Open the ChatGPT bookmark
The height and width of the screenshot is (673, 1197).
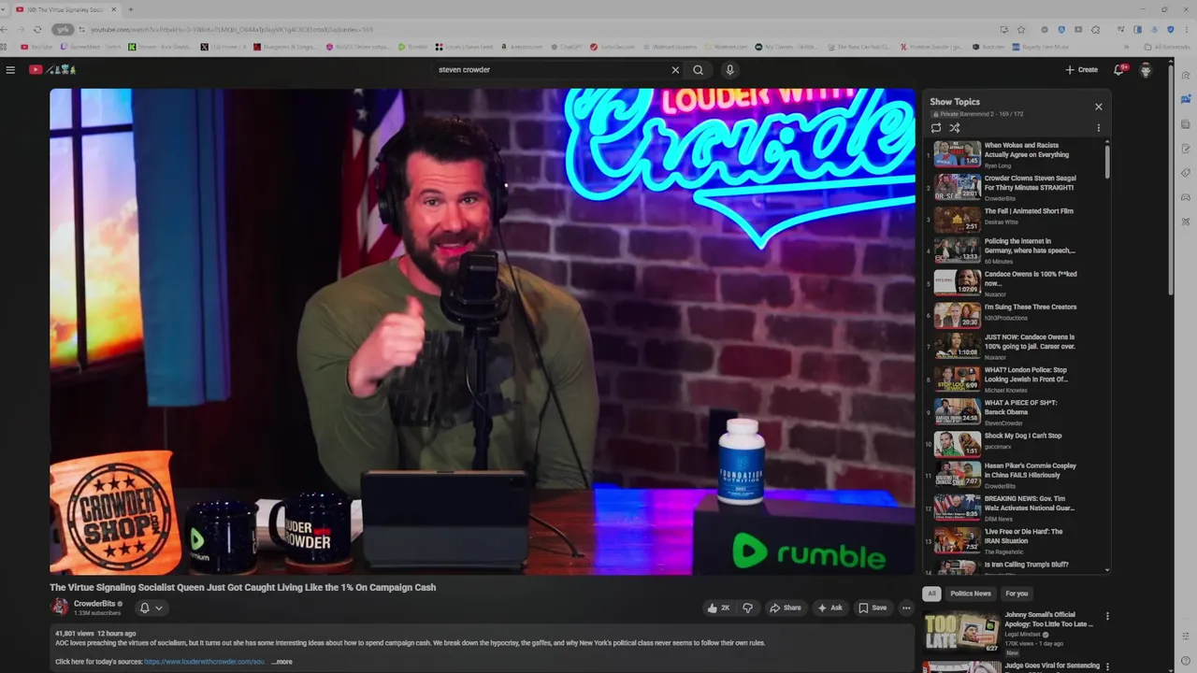(x=566, y=47)
